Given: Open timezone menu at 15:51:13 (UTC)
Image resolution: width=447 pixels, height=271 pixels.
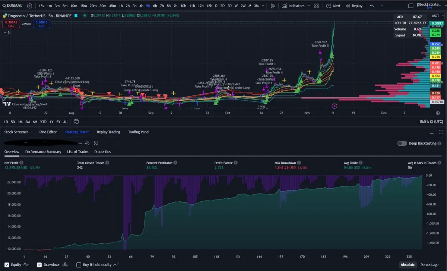Looking at the screenshot, I should click(431, 122).
